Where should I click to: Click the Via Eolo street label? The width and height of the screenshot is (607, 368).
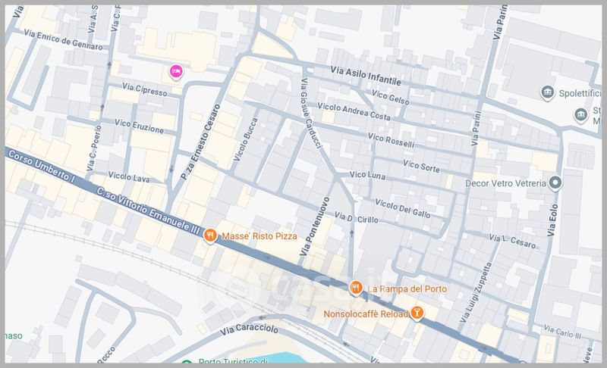[x=552, y=220]
